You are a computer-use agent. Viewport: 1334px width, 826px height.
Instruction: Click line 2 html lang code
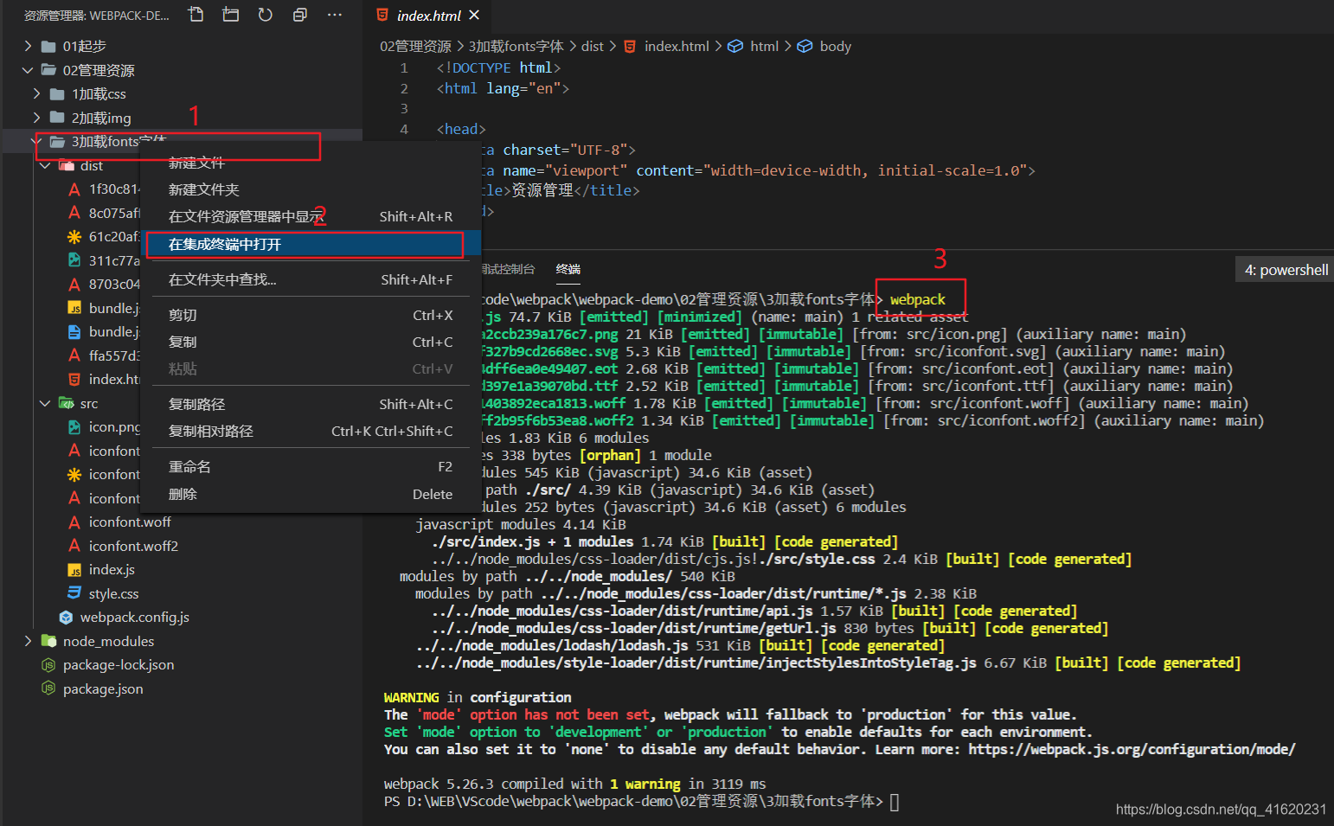503,88
